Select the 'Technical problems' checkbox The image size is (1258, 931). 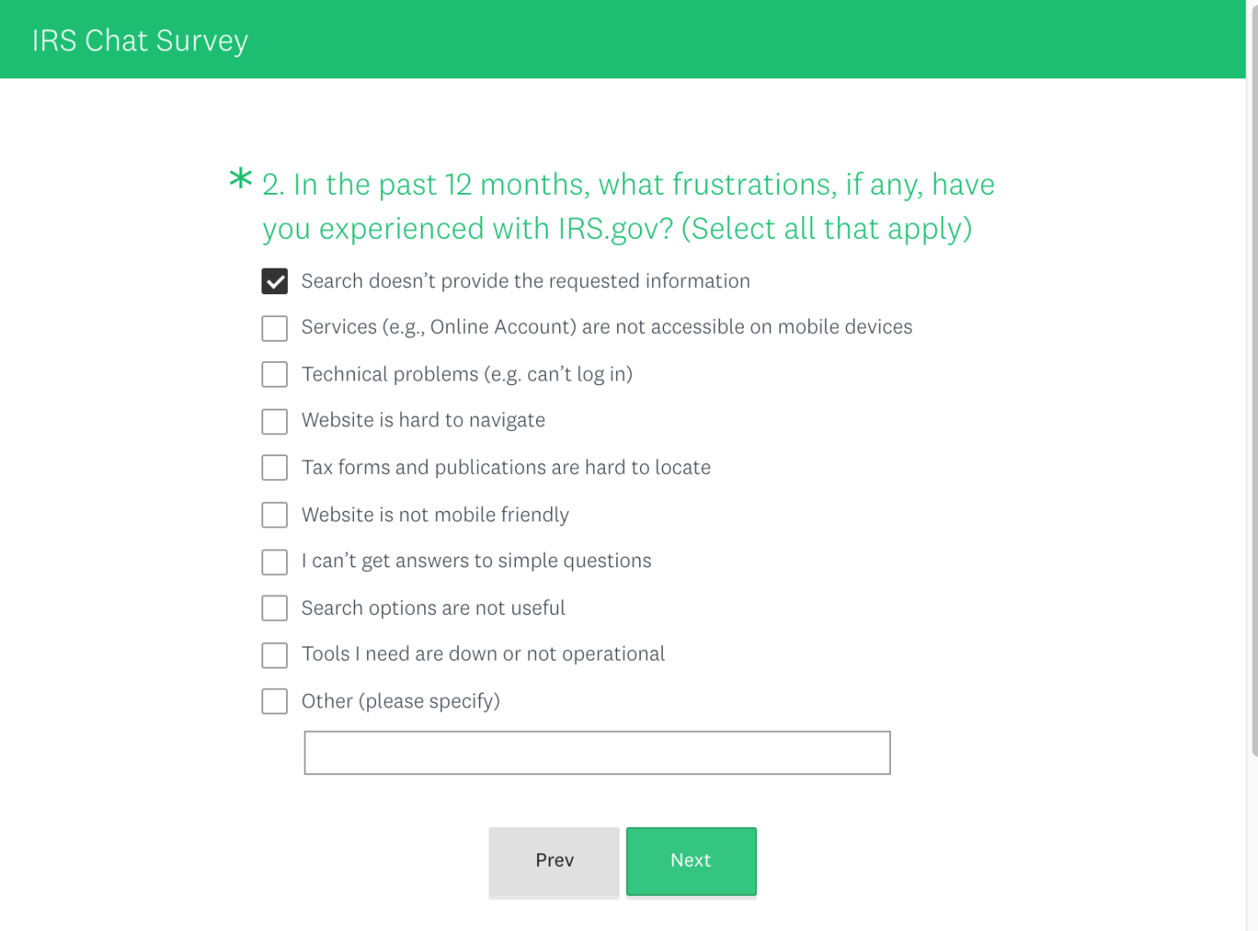pyautogui.click(x=275, y=374)
